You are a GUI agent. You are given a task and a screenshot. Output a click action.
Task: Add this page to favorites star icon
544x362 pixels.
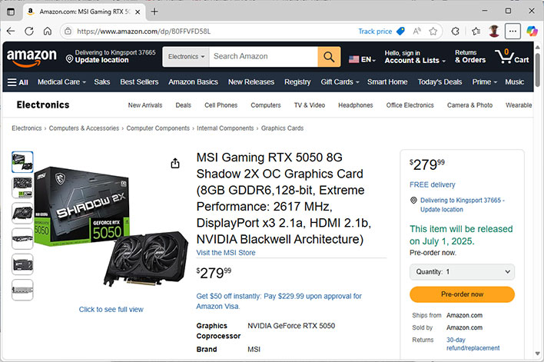tap(433, 32)
